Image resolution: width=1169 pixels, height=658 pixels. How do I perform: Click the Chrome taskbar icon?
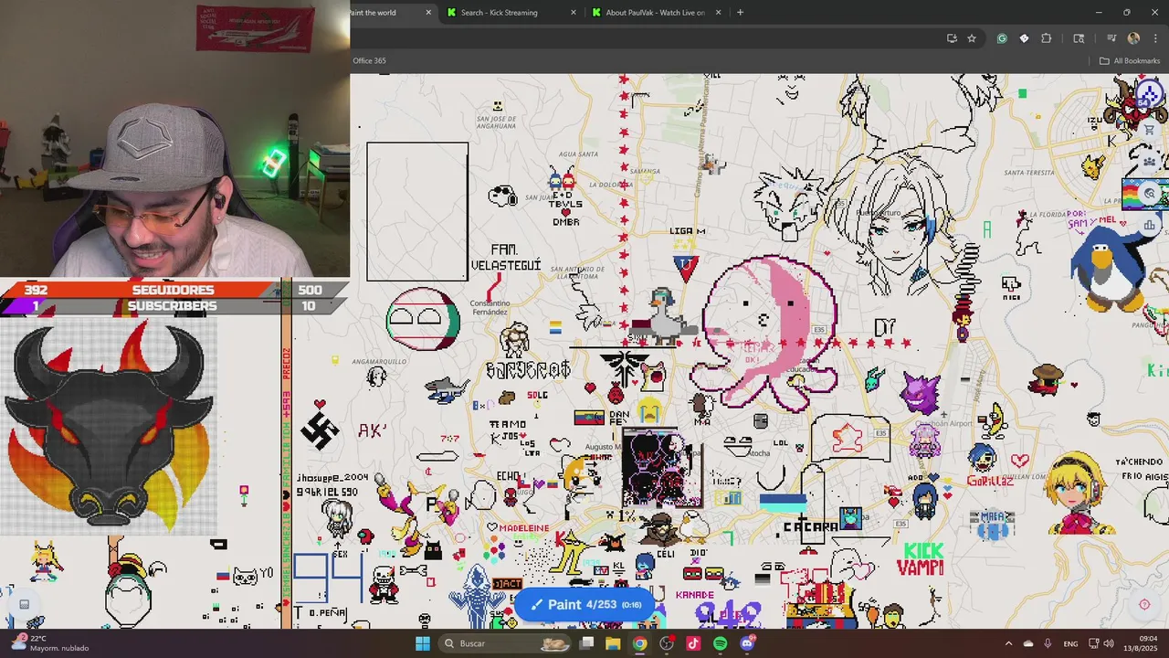(639, 643)
